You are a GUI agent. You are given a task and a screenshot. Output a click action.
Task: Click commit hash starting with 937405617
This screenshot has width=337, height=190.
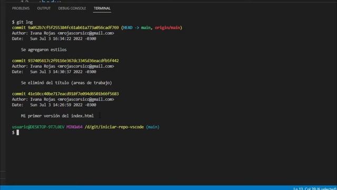click(x=73, y=61)
